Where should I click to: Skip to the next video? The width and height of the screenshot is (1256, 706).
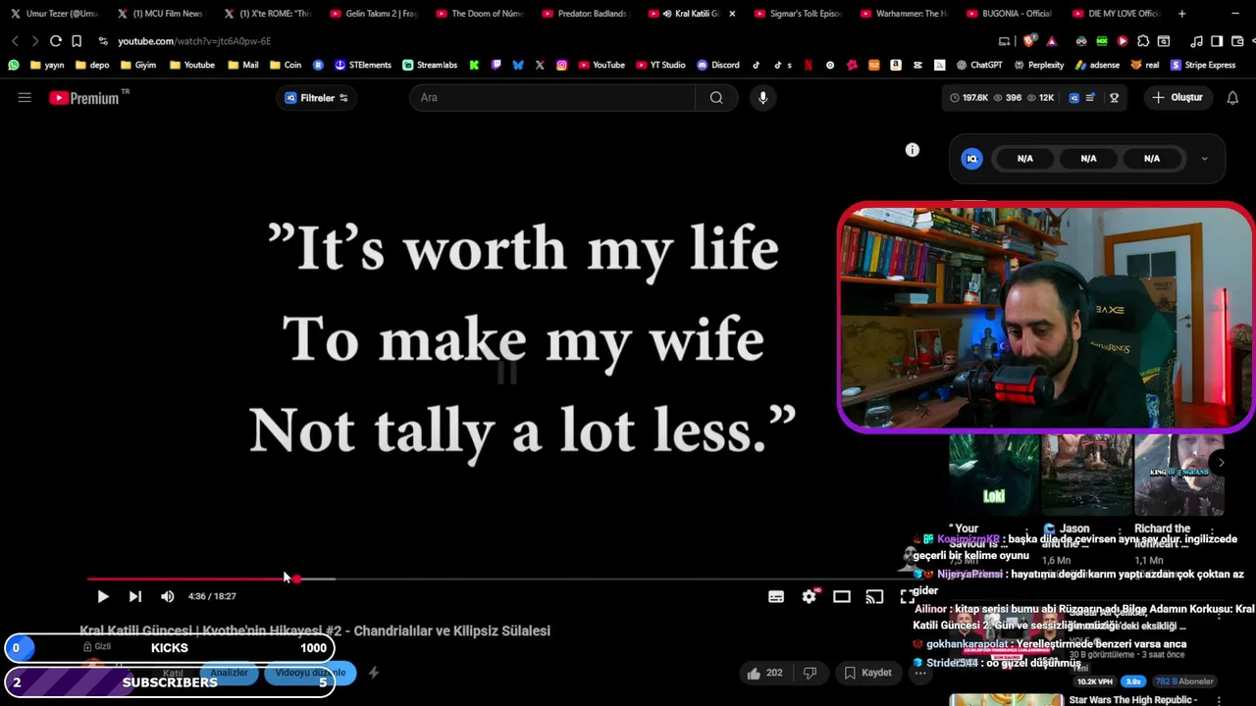(x=135, y=596)
